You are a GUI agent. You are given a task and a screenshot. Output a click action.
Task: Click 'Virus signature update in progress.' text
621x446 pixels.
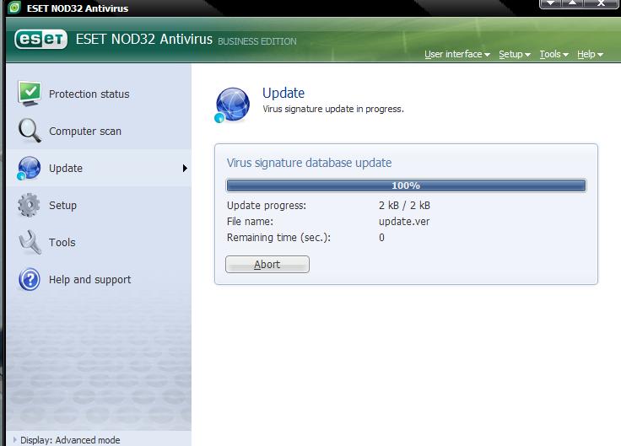click(x=333, y=110)
